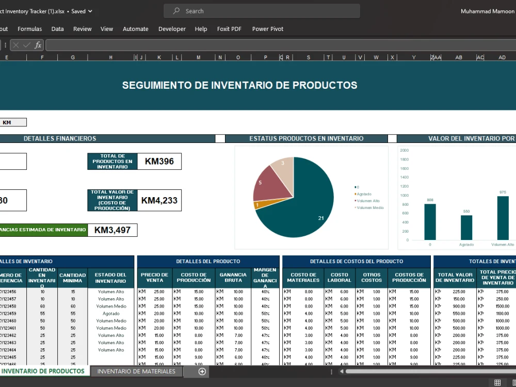Viewport: 516px width, 387px height.
Task: Switch to the INVENTARIO DE MATERIALES sheet tab
Action: tap(136, 371)
